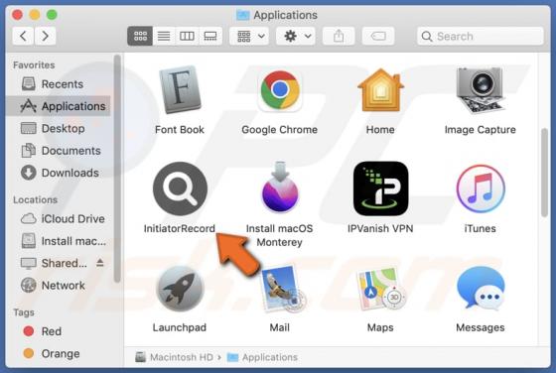Click the sidebar scrollbar
This screenshot has width=556, height=373.
(117, 169)
